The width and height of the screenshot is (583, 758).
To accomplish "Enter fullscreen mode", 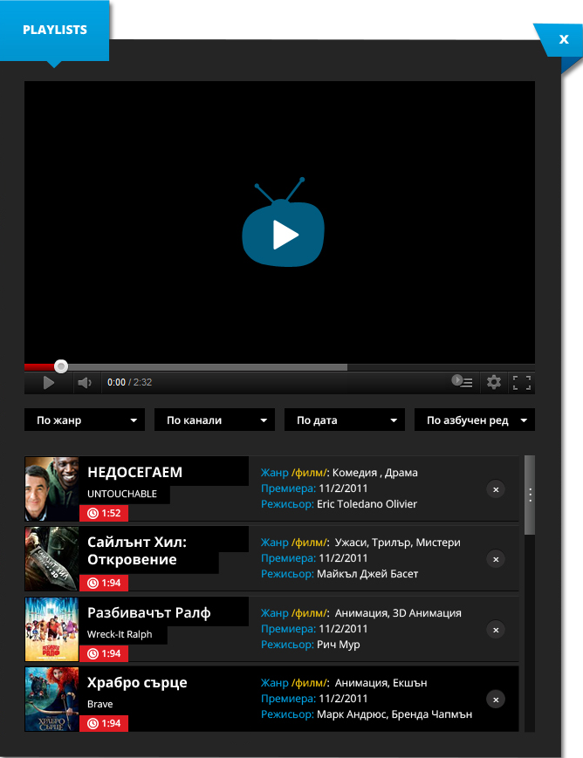I will 522,382.
